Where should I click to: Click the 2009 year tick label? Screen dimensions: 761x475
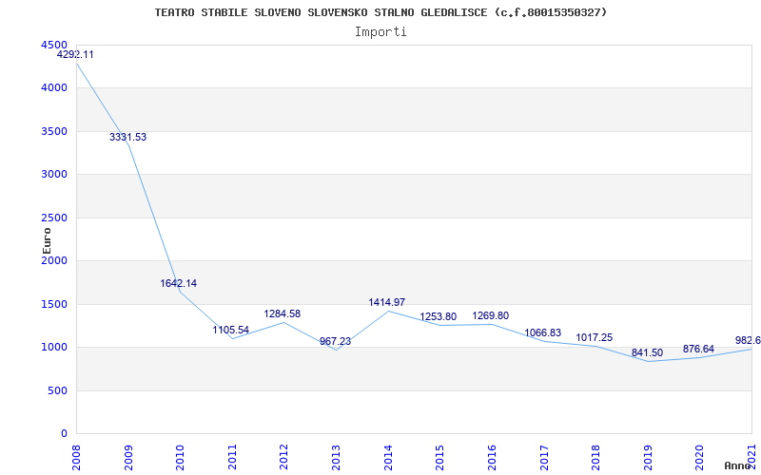(x=128, y=457)
